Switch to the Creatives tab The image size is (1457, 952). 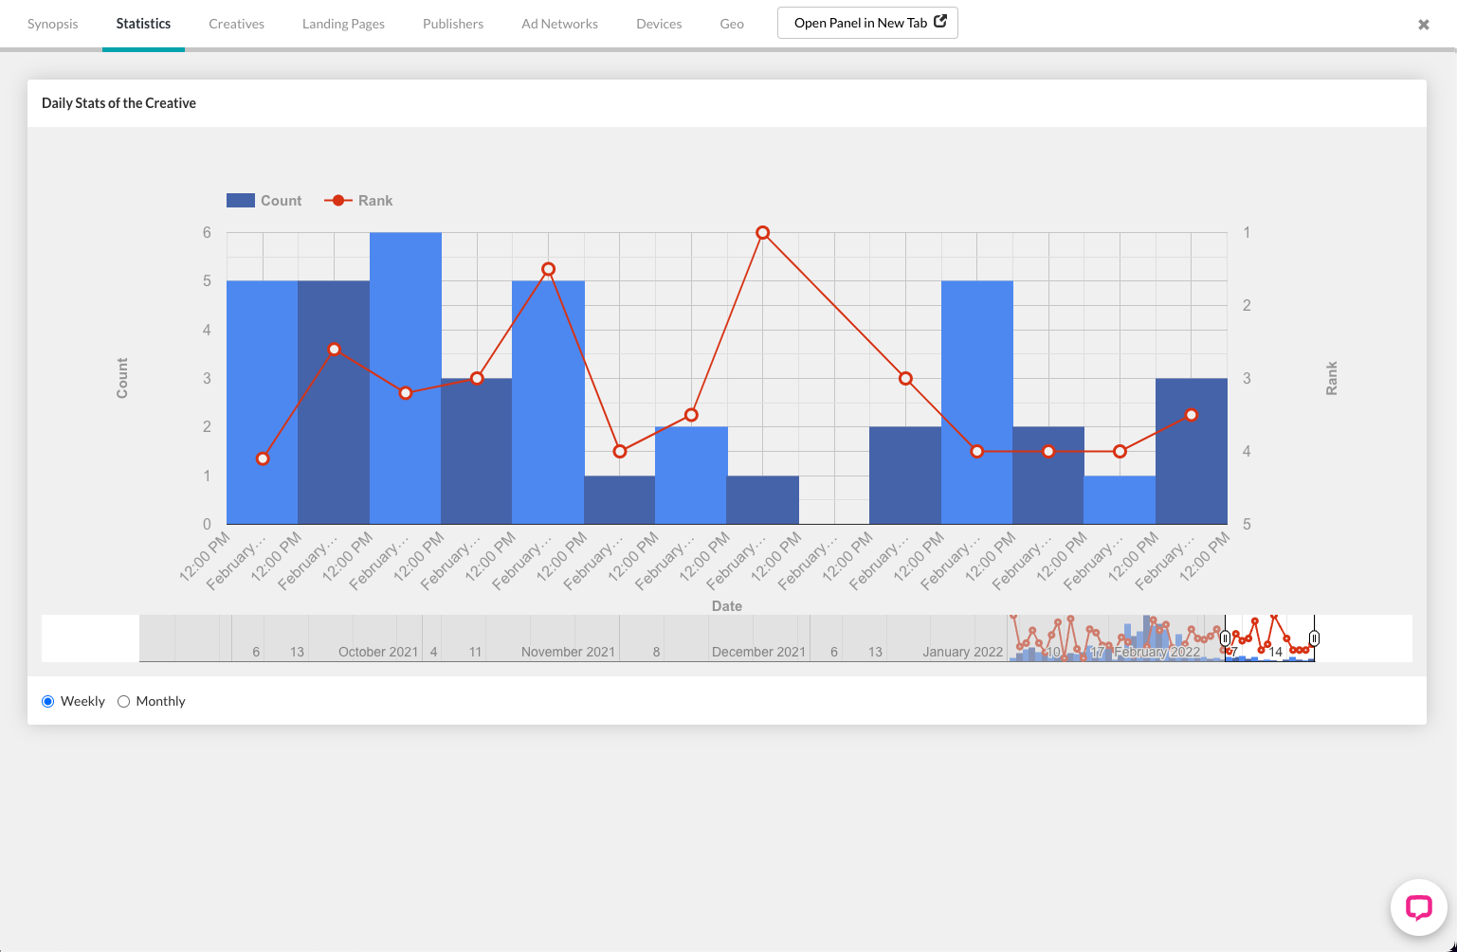click(235, 24)
